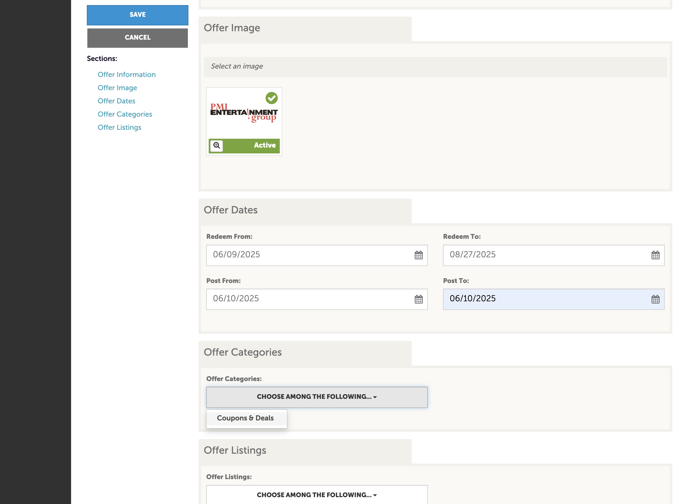Edit the Post To date field
Viewport: 685px width, 504px height.
point(553,299)
